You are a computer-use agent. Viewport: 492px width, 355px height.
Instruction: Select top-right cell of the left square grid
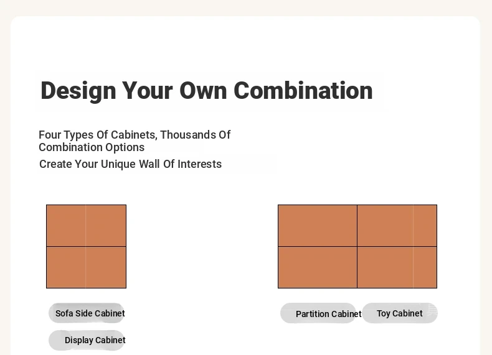[106, 226]
